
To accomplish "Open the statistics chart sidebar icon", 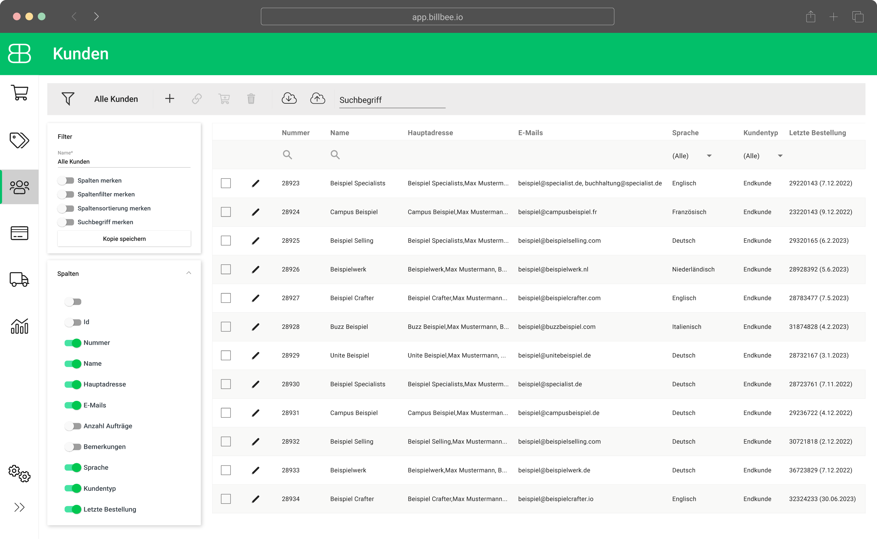I will point(19,326).
